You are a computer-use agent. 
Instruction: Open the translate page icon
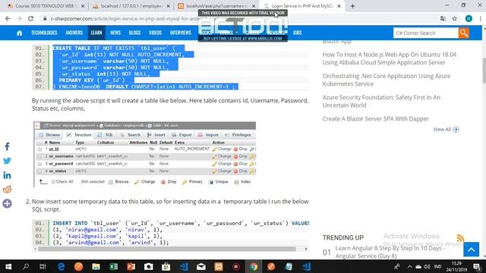point(443,18)
